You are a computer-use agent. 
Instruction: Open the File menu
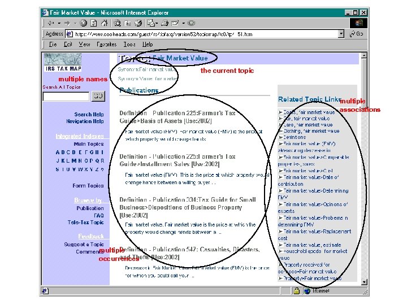point(53,45)
